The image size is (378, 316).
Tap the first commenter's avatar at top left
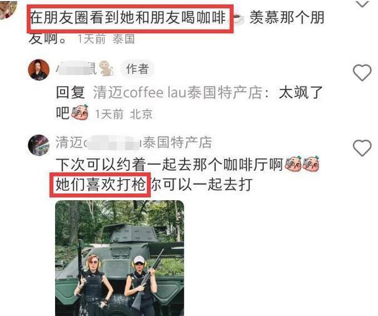pyautogui.click(x=8, y=9)
